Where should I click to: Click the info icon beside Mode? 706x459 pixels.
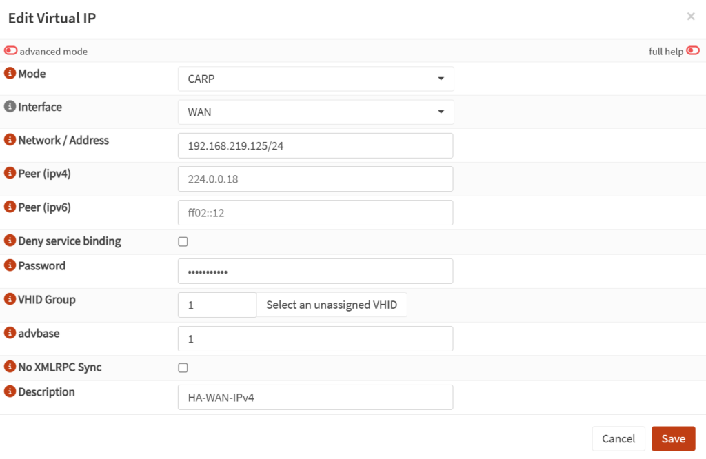click(10, 74)
